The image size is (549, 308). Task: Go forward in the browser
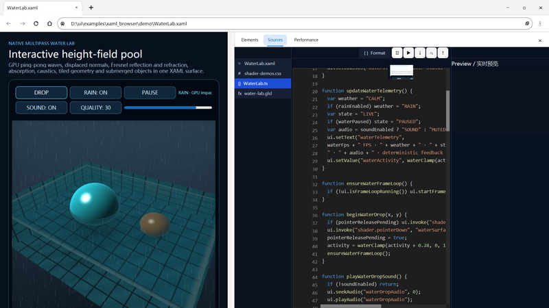(x=23, y=24)
